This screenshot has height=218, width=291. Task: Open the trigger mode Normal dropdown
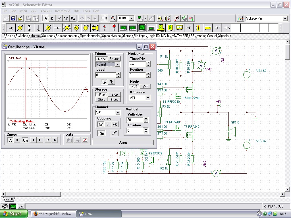[x=118, y=64]
